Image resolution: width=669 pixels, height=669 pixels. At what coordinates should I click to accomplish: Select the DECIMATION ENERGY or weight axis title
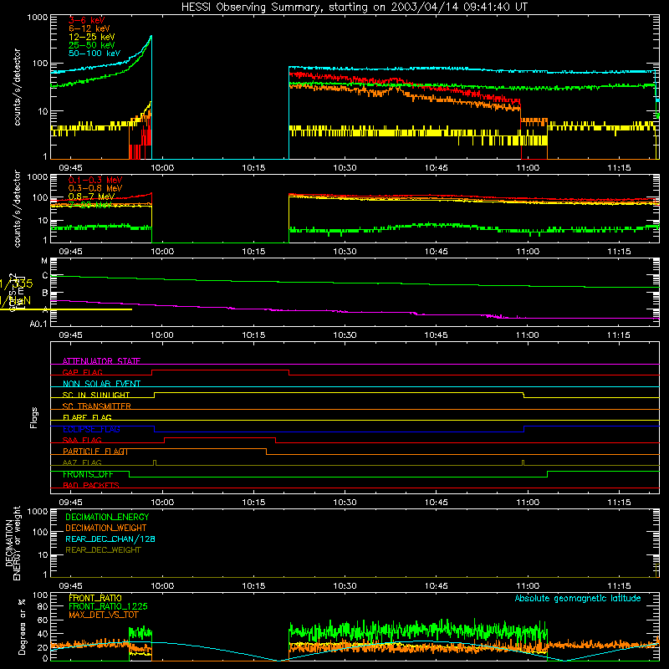click(13, 543)
